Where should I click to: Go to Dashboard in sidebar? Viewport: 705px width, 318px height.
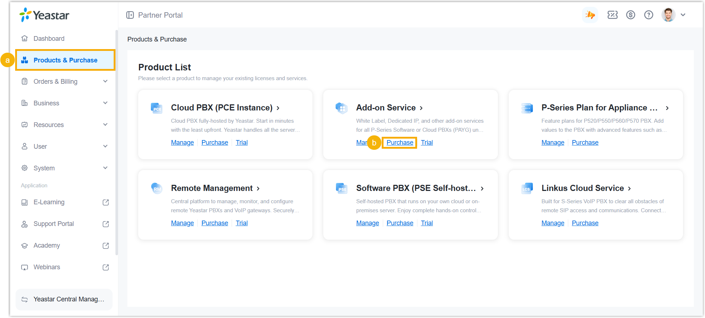pyautogui.click(x=49, y=39)
